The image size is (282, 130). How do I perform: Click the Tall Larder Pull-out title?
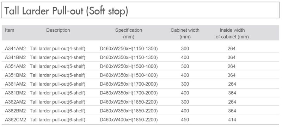click(x=66, y=11)
